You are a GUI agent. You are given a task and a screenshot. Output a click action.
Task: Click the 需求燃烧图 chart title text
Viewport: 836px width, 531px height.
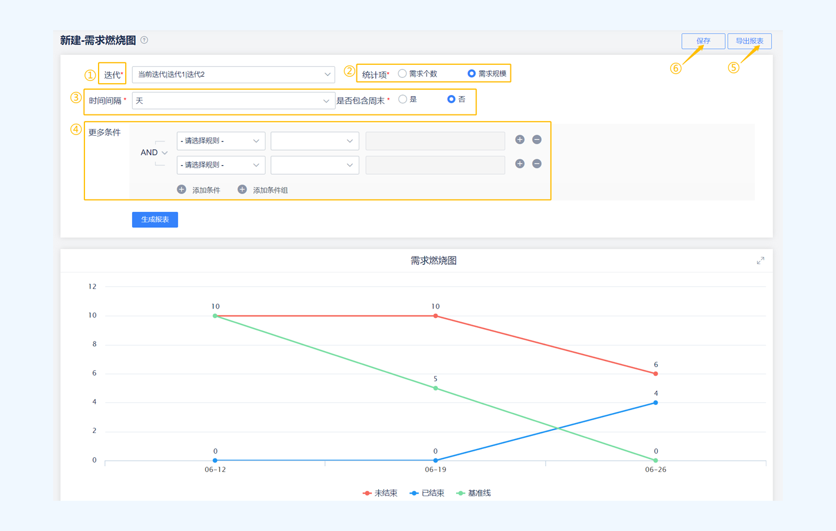434,261
